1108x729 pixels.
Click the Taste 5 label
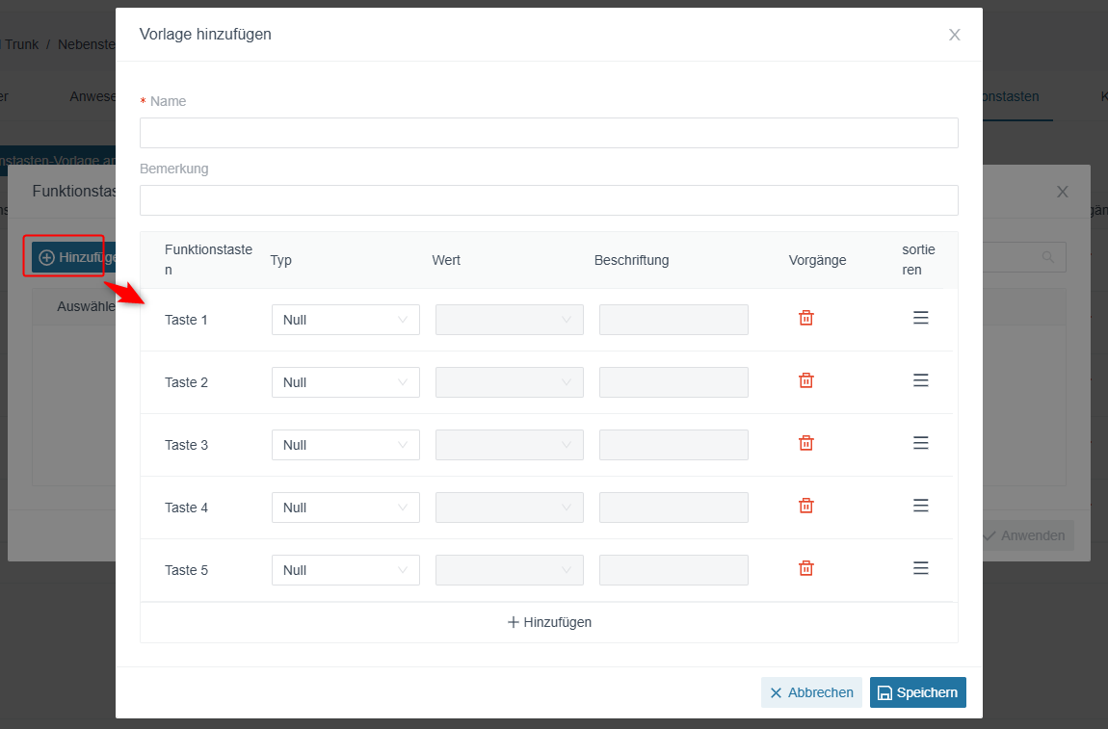point(186,570)
